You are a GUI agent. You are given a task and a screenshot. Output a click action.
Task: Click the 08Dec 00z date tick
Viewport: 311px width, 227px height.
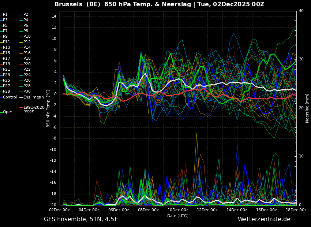point(148,210)
